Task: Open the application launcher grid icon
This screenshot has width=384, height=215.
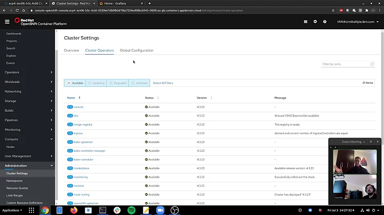Action: point(306,22)
